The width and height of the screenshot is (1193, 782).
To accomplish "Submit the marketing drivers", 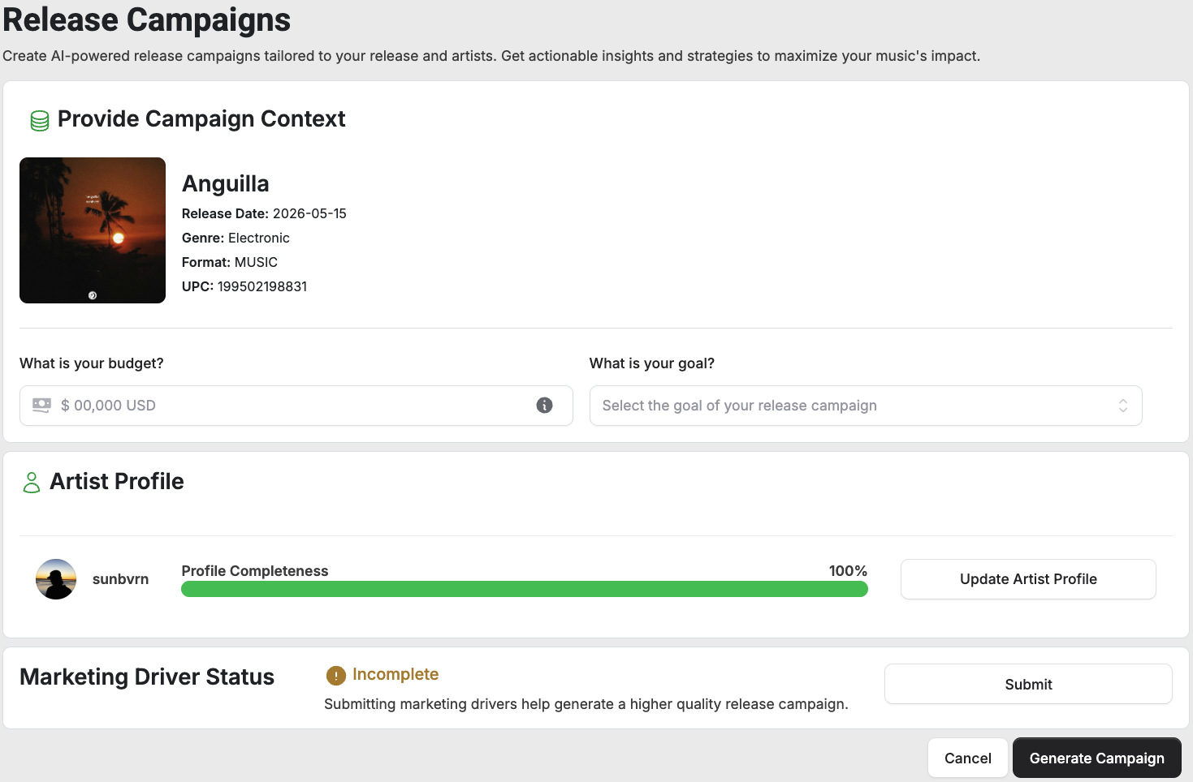I will (x=1028, y=684).
